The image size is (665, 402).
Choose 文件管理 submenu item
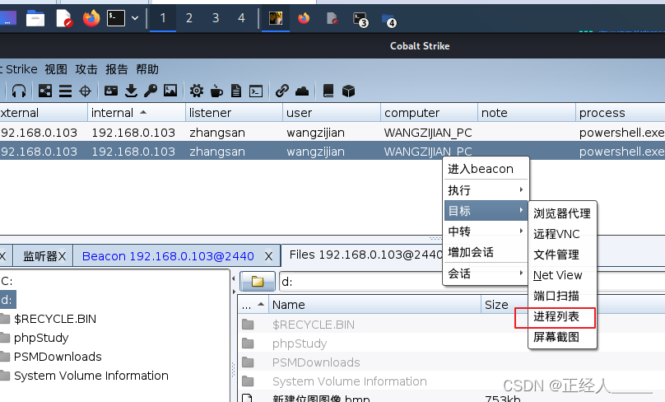pyautogui.click(x=562, y=255)
